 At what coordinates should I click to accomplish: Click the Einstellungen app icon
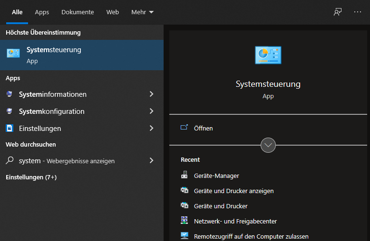click(x=10, y=129)
